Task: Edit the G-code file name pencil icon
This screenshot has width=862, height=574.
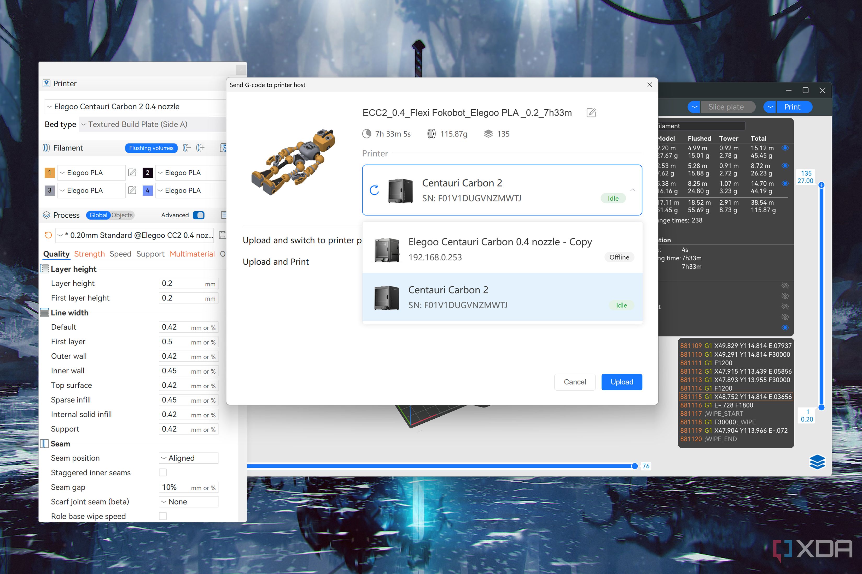Action: [591, 113]
